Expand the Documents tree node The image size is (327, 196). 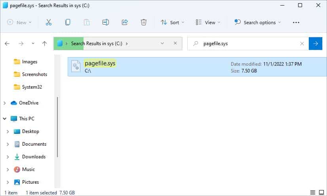coord(8,144)
